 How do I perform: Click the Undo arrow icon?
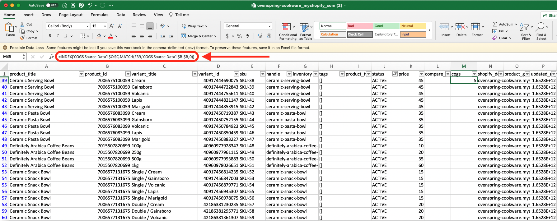click(x=90, y=5)
